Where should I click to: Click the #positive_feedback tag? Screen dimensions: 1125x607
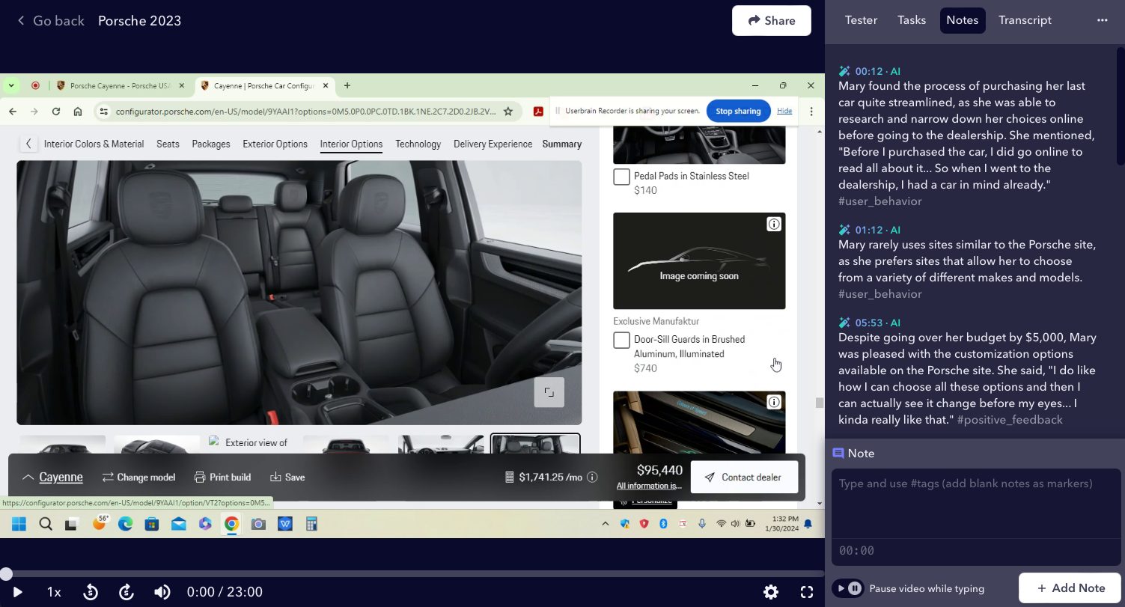pos(1010,420)
